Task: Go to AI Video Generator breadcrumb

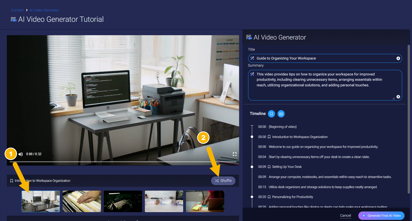Action: 44,10
